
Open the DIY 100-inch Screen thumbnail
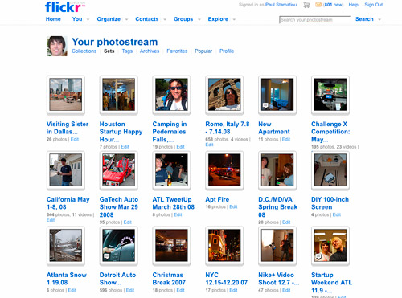[330, 170]
